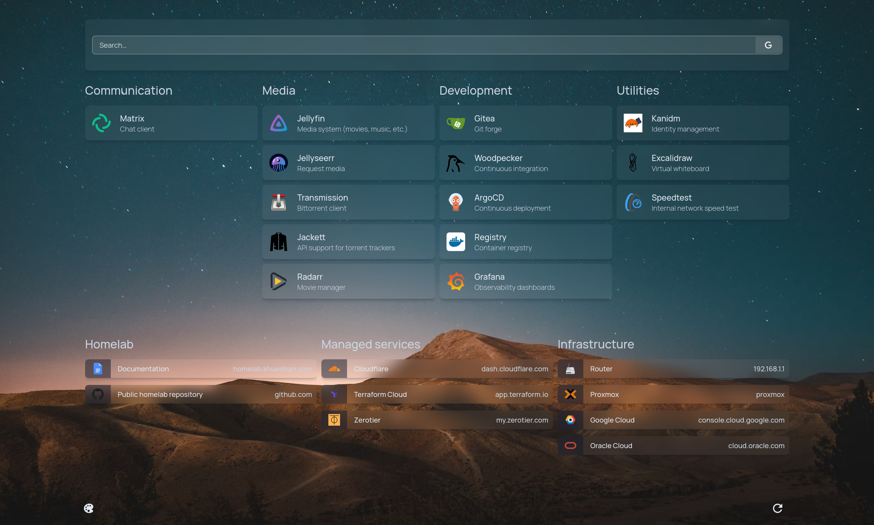Open router address 192.168.1.1
This screenshot has height=525, width=874.
click(x=769, y=369)
